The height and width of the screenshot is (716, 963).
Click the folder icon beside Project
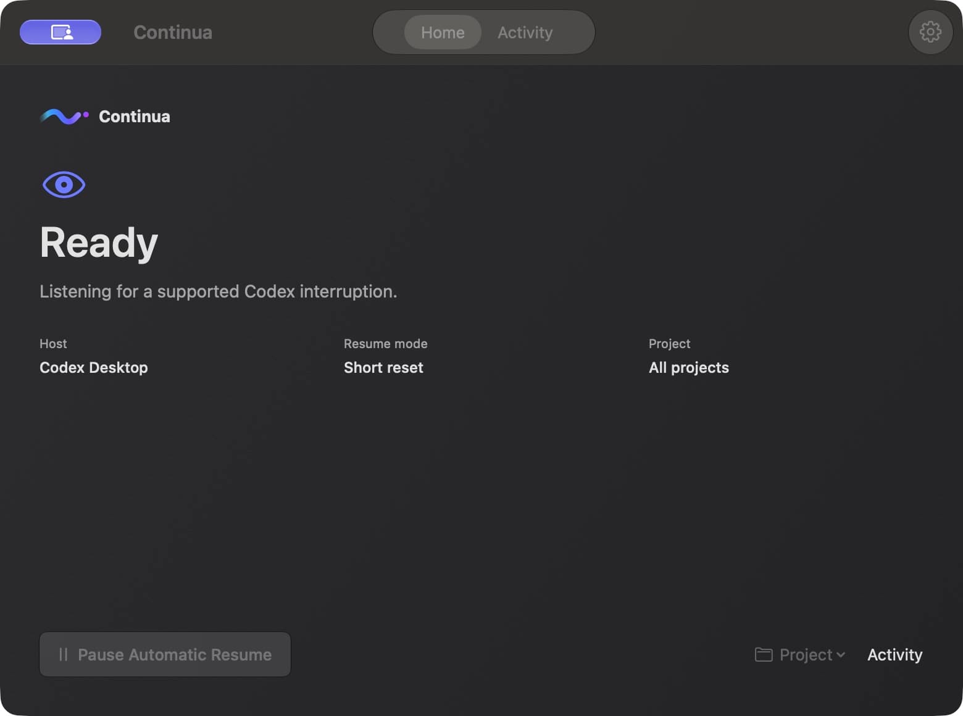coord(764,654)
